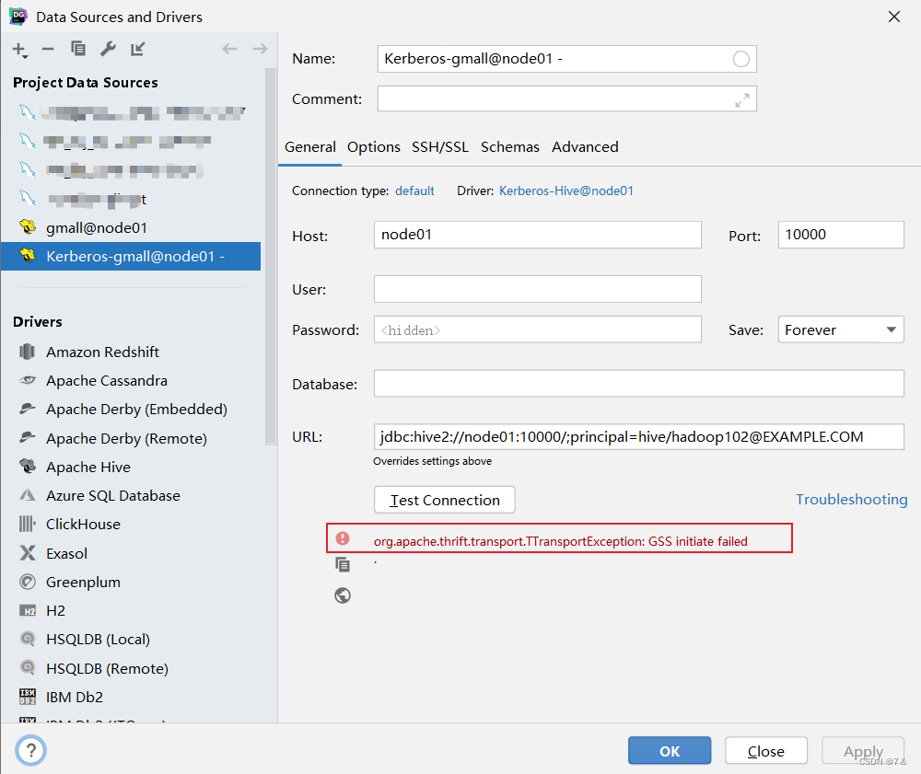
Task: Open the Kerberos-Hive@node01 driver link
Action: coord(566,191)
